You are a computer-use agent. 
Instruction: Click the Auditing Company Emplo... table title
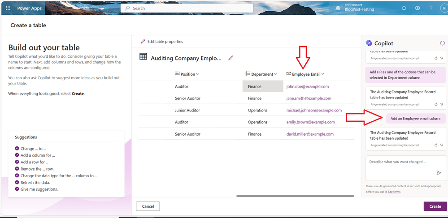(186, 58)
